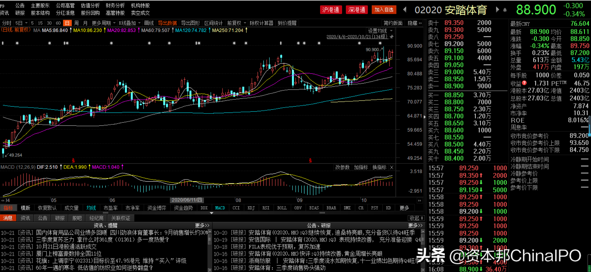
Task: Click the red S marker near May
Action: tap(73, 161)
